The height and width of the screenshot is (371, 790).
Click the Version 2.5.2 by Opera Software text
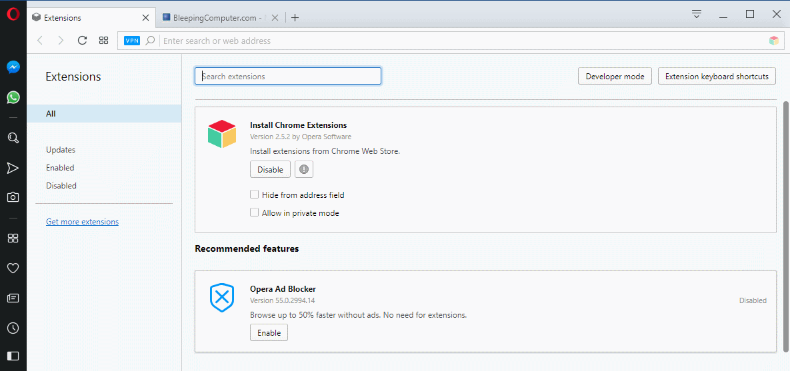[301, 137]
